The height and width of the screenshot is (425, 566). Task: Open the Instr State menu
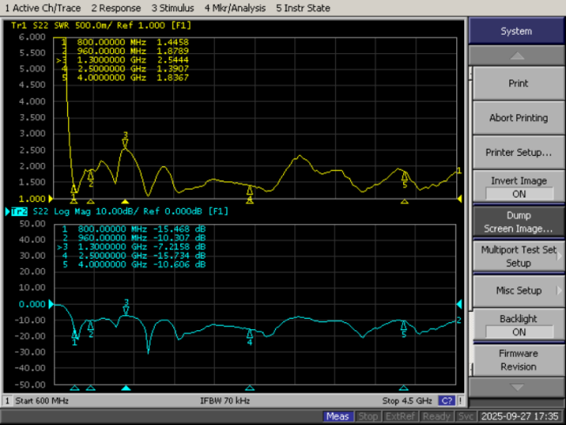pos(303,8)
